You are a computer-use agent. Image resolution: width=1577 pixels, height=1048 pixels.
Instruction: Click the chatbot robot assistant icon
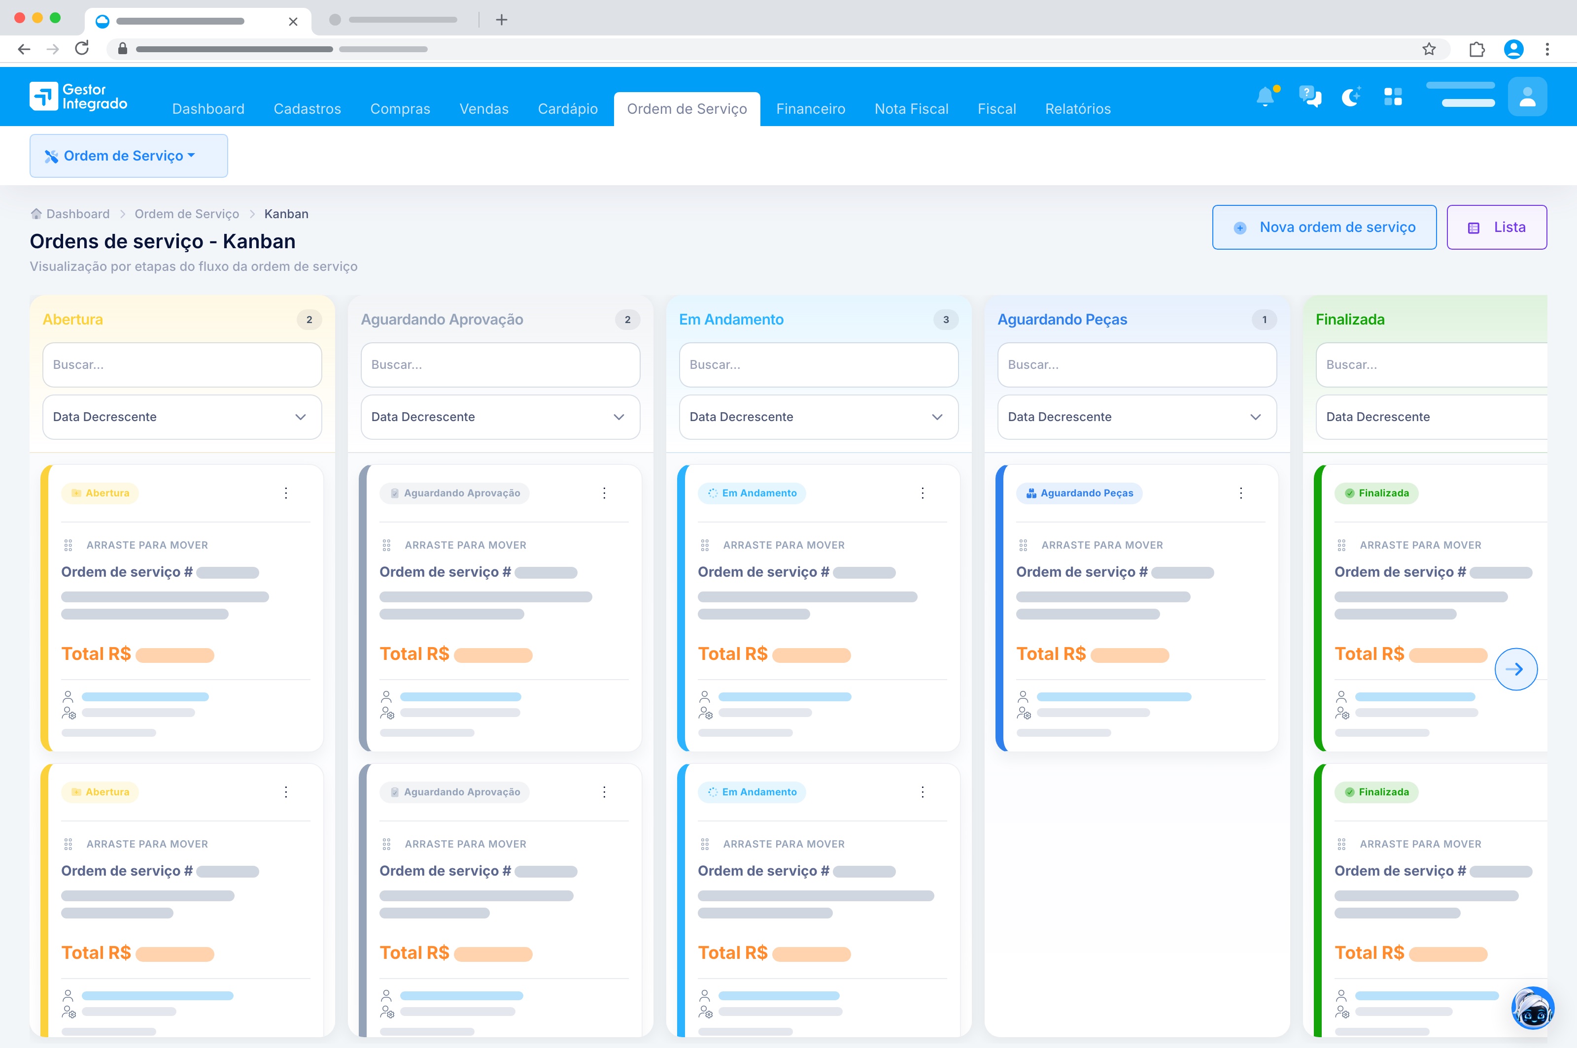click(1532, 1008)
